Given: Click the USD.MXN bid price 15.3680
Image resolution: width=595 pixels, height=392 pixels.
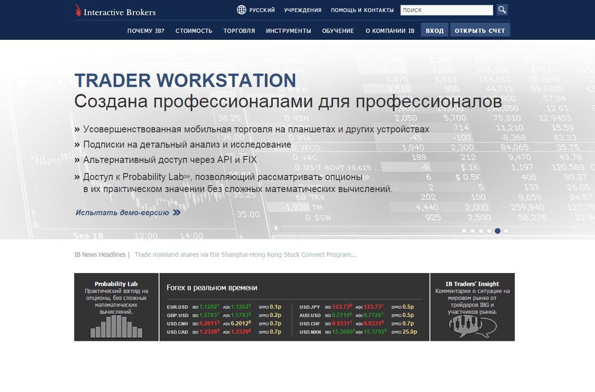Looking at the screenshot, I should 343,332.
